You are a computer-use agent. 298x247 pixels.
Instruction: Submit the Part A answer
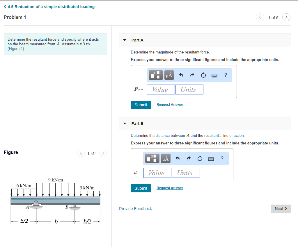pyautogui.click(x=141, y=105)
